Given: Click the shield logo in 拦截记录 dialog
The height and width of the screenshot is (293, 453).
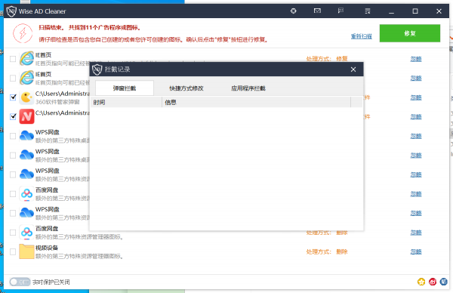Looking at the screenshot, I should point(97,69).
